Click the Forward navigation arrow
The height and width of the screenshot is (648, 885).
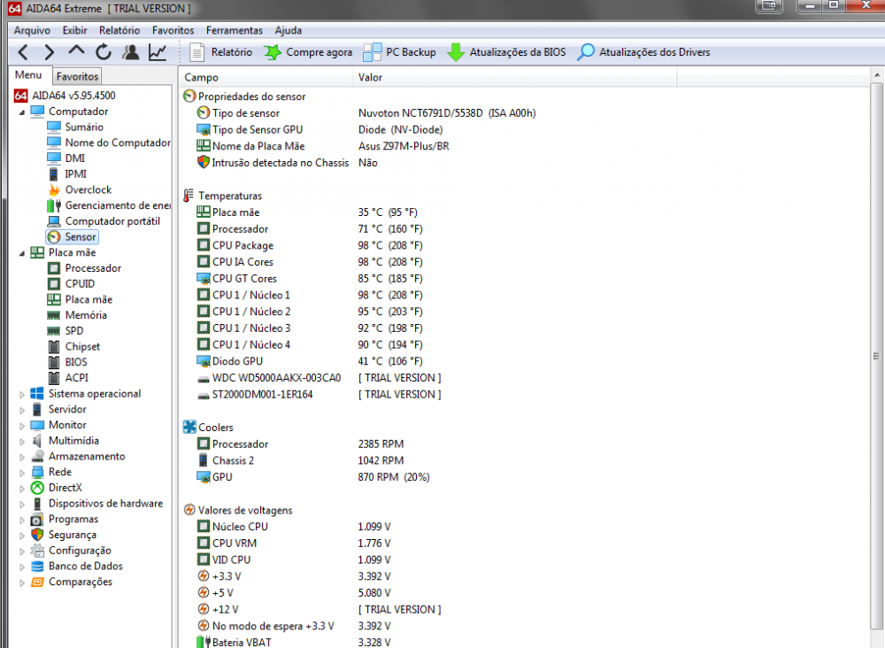click(50, 52)
